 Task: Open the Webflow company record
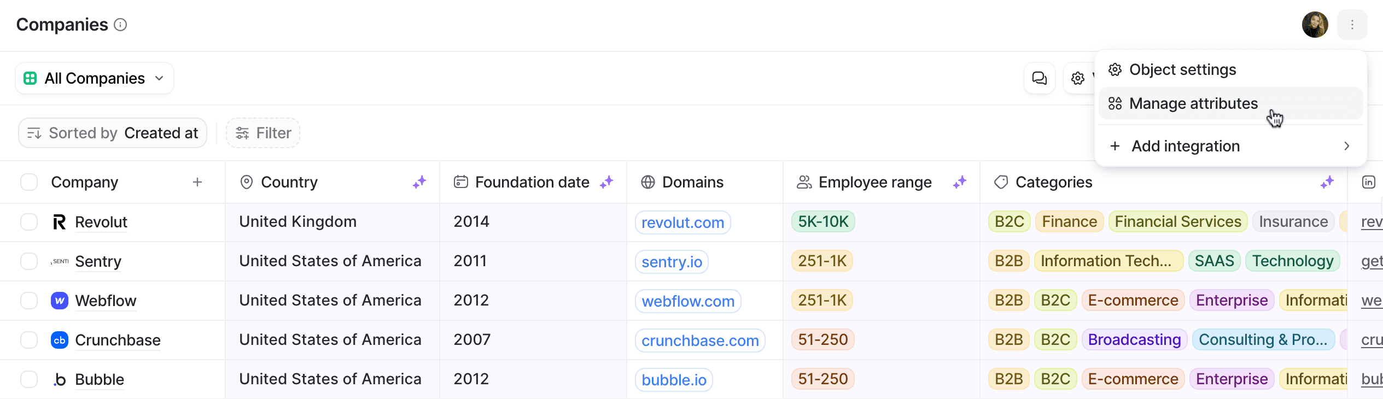click(106, 301)
